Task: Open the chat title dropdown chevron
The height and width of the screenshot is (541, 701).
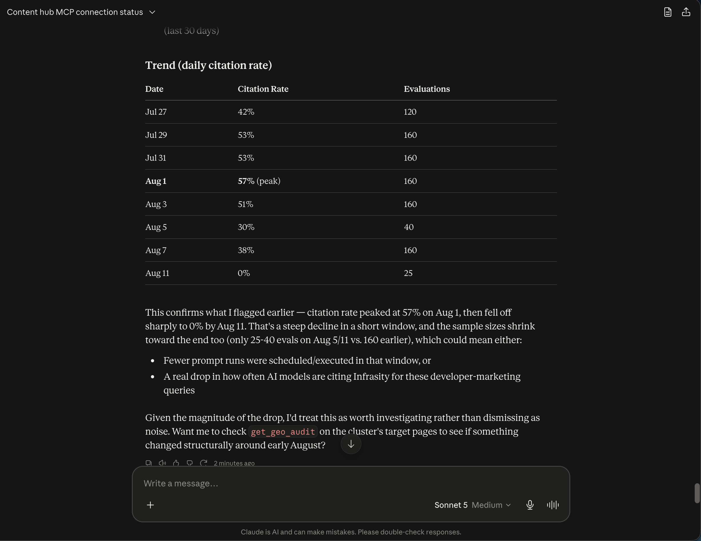Action: click(152, 12)
